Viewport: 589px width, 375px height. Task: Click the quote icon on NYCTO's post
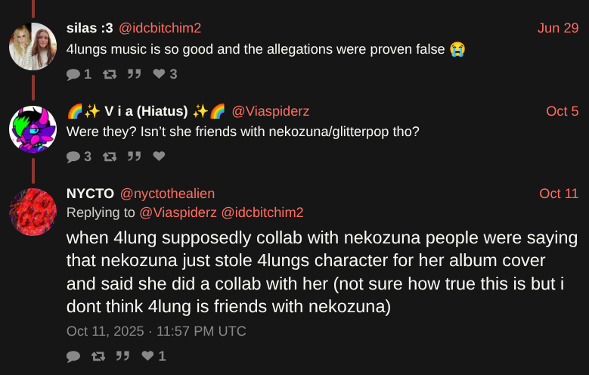tap(122, 356)
